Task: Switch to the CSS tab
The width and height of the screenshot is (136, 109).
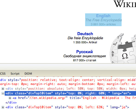Action: (x=3, y=74)
